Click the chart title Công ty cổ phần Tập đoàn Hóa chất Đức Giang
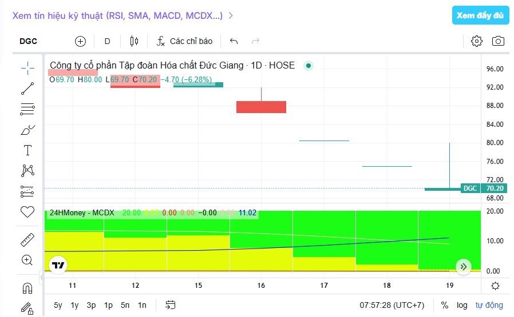Screen dimensions: 514x317 click(x=147, y=65)
